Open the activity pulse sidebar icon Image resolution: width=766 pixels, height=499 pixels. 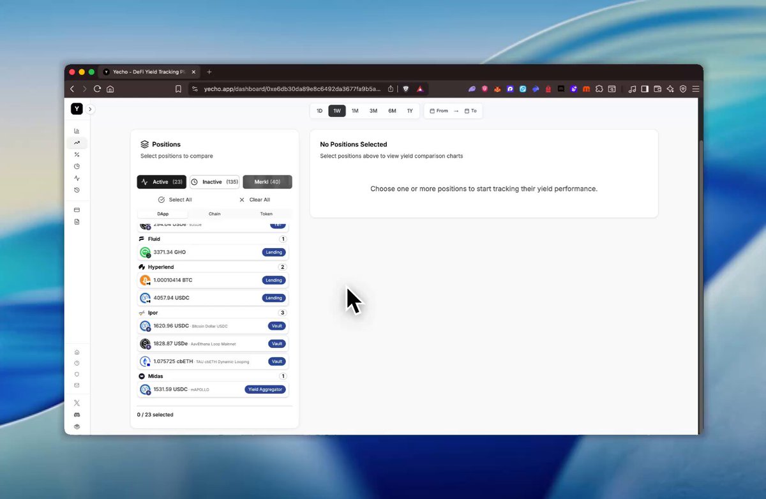[77, 178]
